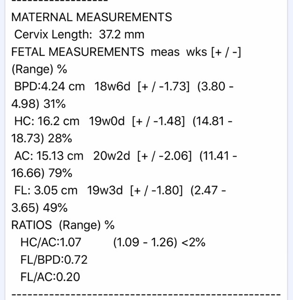Click the AC 79% percentile
Image resolution: width=293 pixels, height=300 pixels.
[60, 173]
